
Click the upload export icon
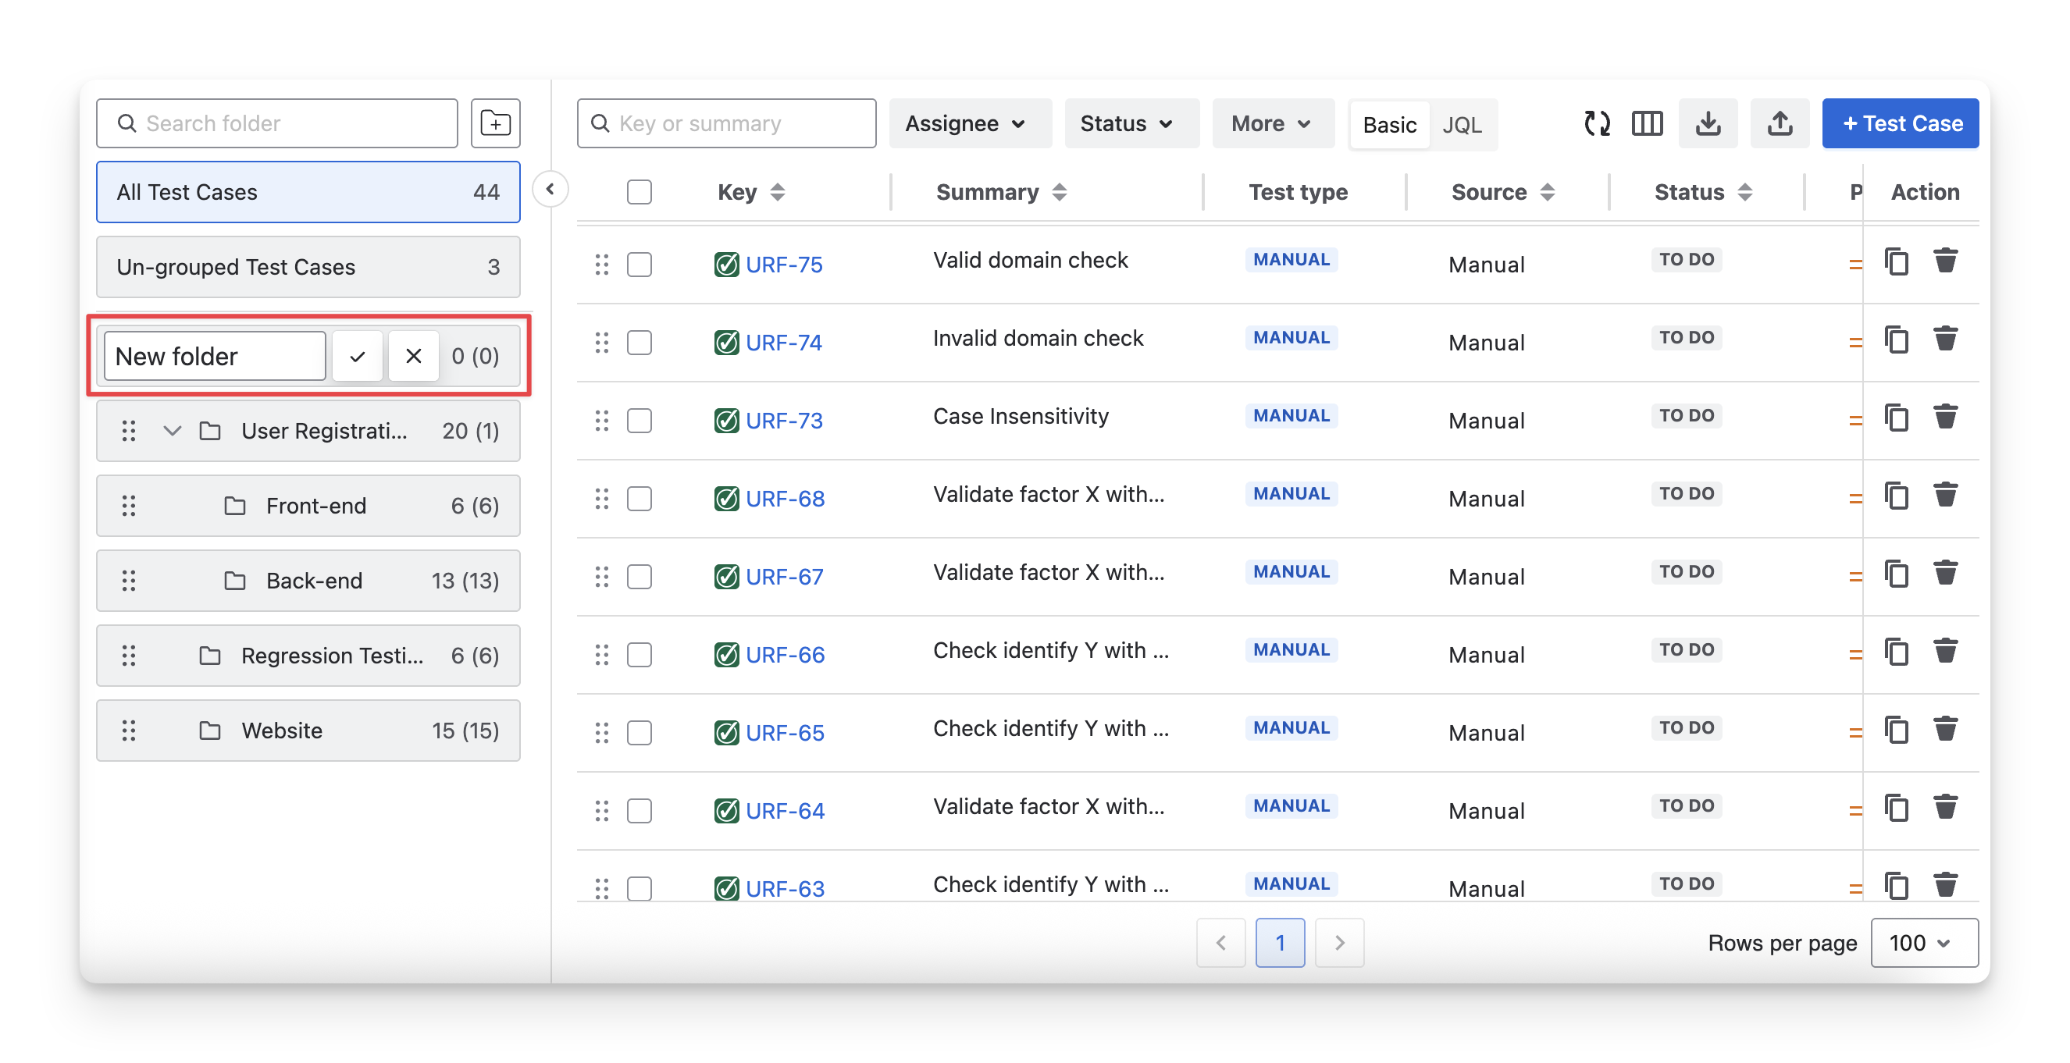[x=1779, y=124]
